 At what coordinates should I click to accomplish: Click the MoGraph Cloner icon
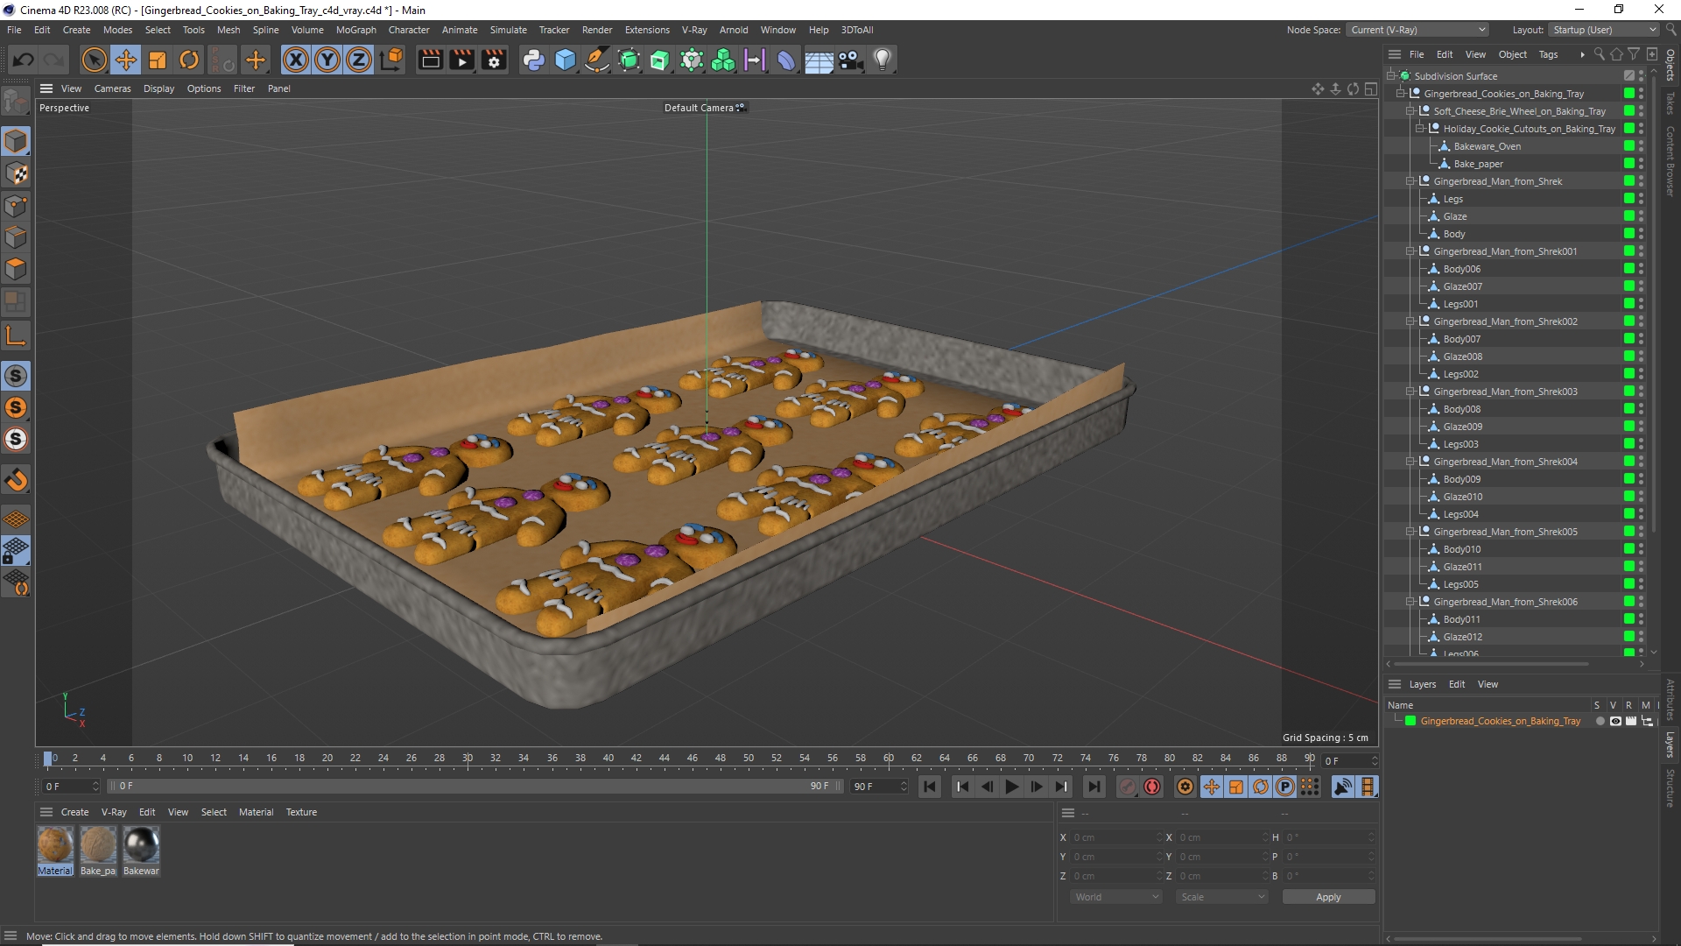723,60
